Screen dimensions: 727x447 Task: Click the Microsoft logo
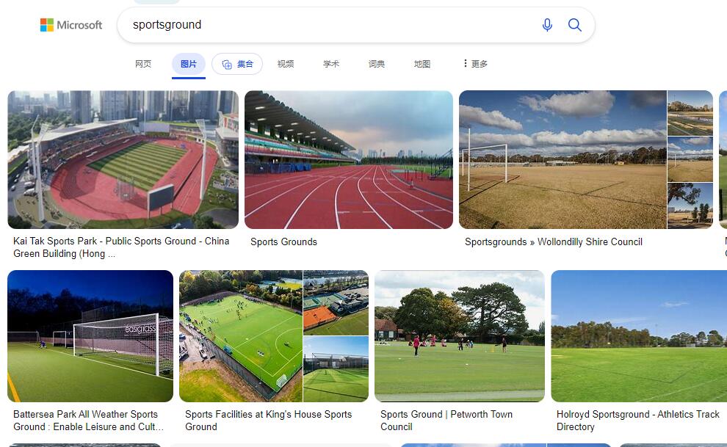tap(71, 25)
